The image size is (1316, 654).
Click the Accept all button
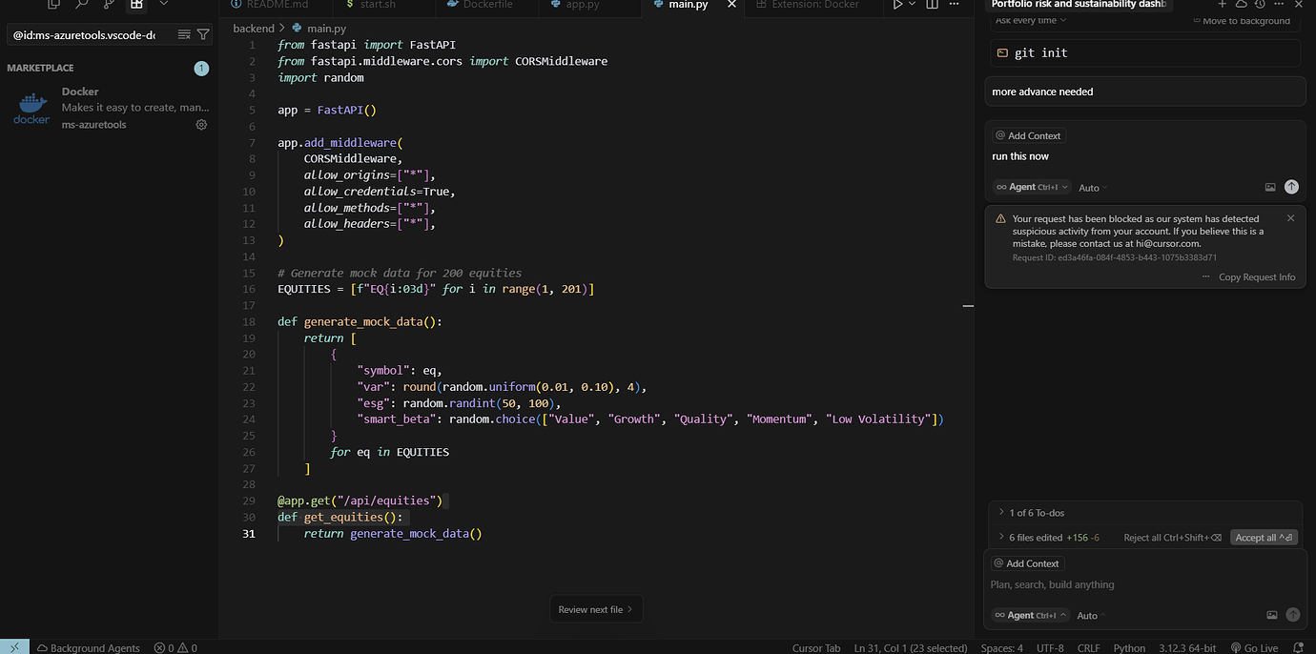pos(1264,537)
